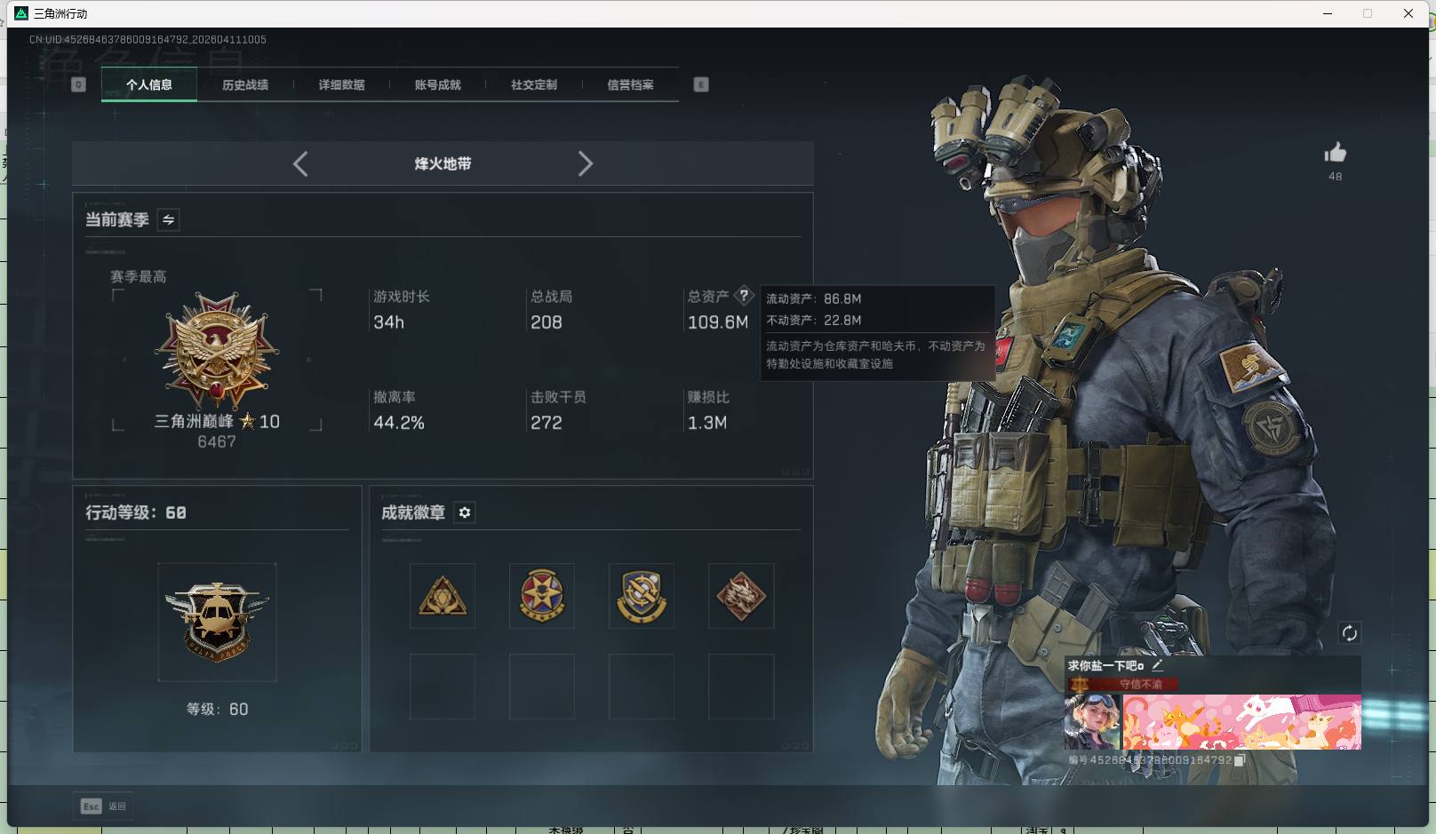Image resolution: width=1436 pixels, height=834 pixels.
Task: Switch to the 历史战绩 tab
Action: (x=245, y=84)
